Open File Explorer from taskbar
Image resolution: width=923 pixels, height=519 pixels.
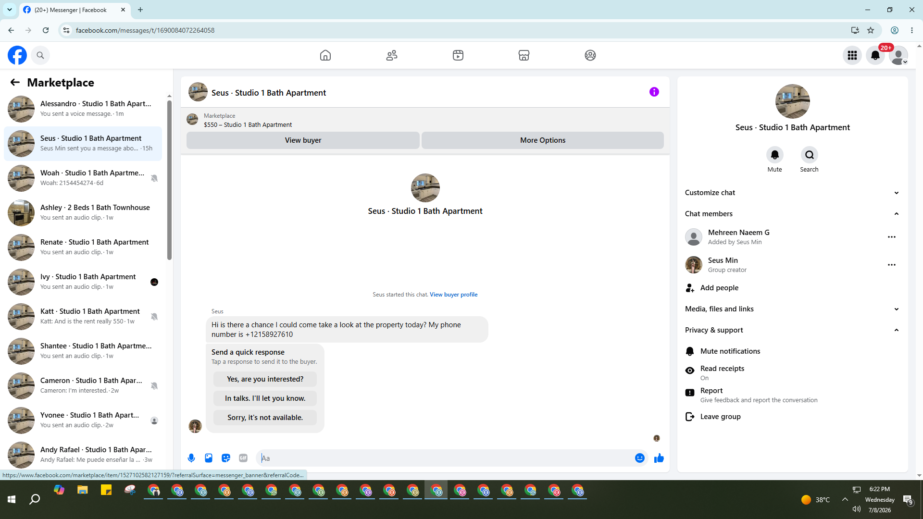click(x=83, y=491)
